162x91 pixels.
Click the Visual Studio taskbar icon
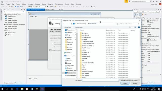pyautogui.click(x=42, y=89)
